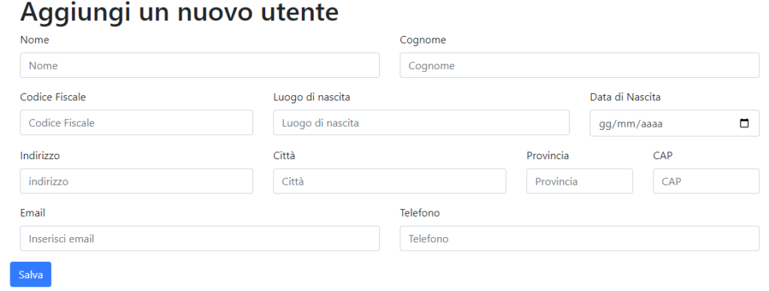Click the Cognome label above the field
The image size is (769, 291).
click(423, 40)
